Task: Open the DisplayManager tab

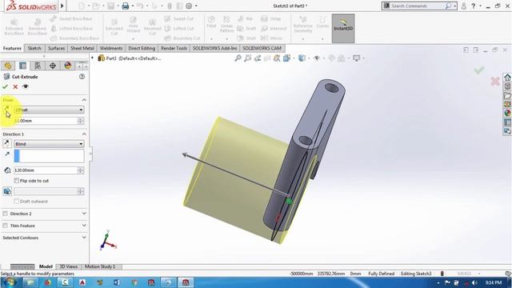Action: [x=67, y=66]
